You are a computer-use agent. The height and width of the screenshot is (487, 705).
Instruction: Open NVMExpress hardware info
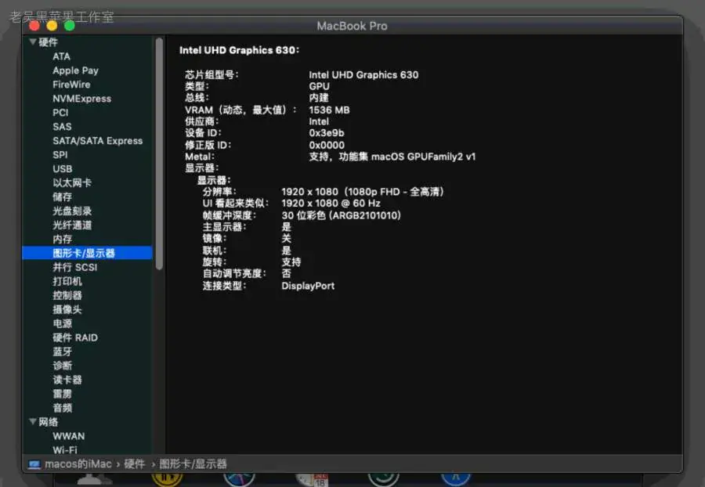[x=81, y=99]
